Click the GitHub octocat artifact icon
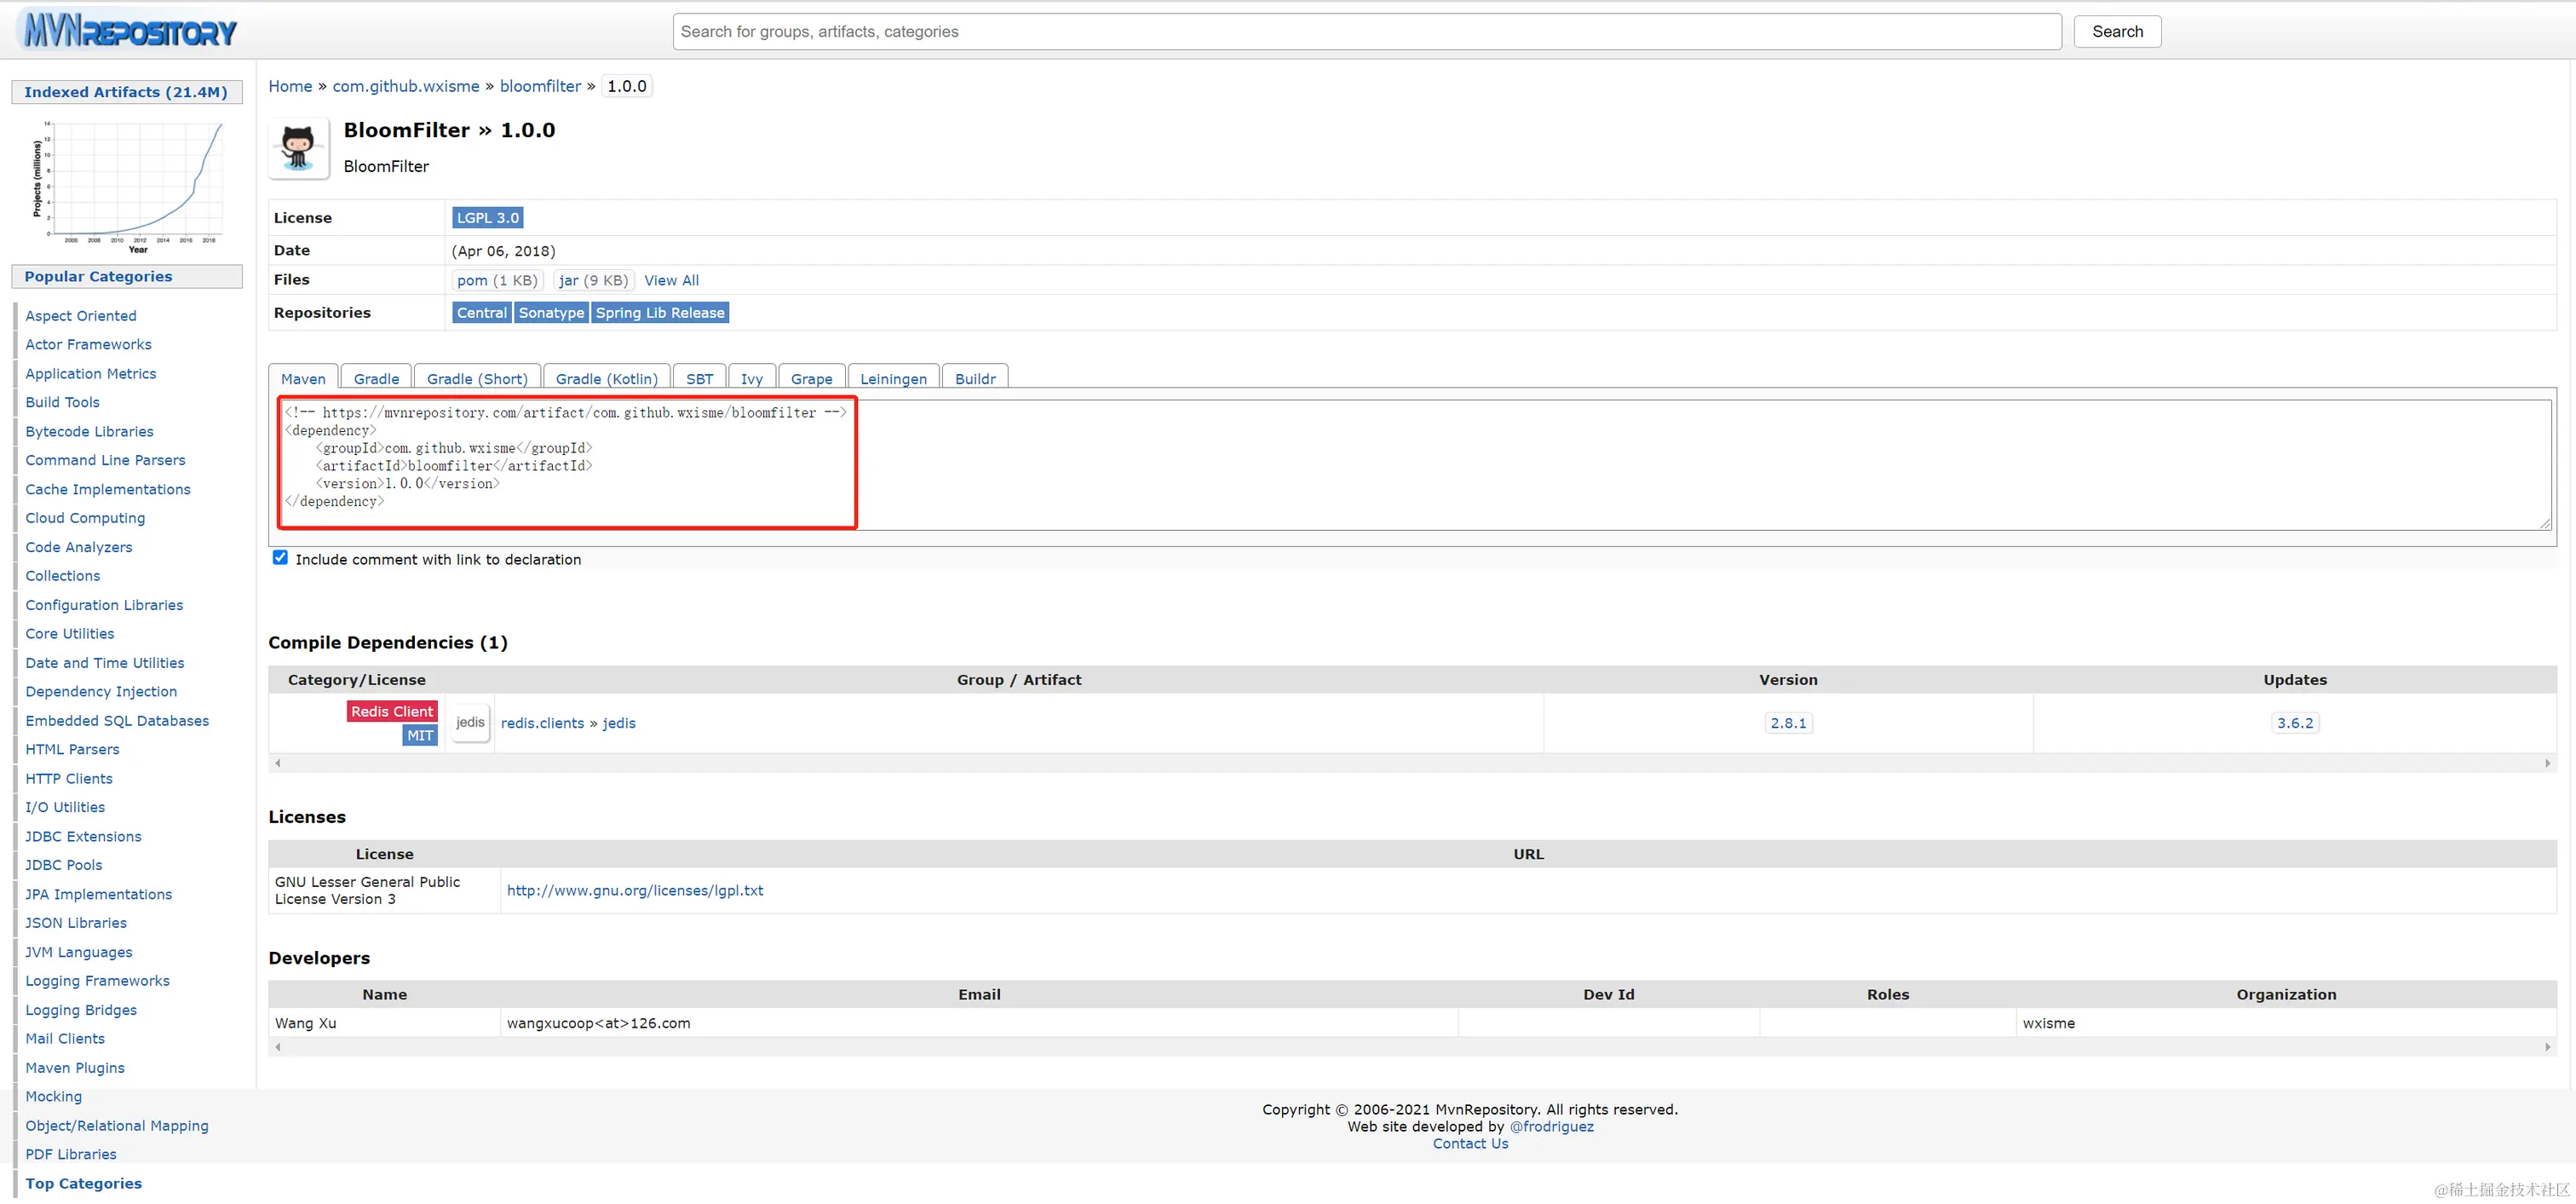2576x1204 pixels. pyautogui.click(x=298, y=148)
